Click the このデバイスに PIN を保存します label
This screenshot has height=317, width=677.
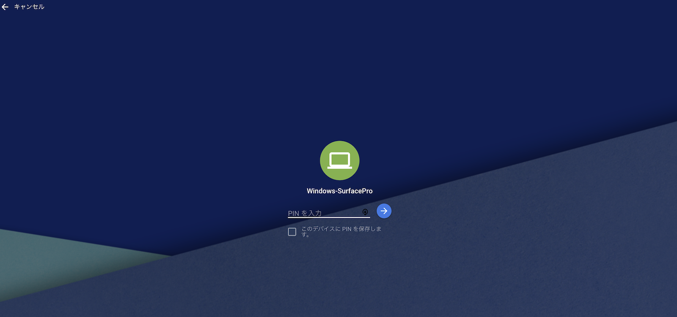pos(341,231)
